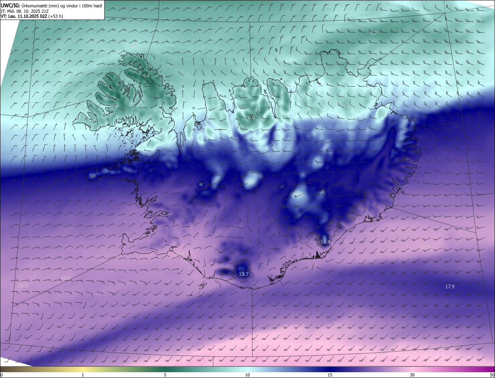Click the 'IT: Mið. 08. 10. 2025 21Z' line
The height and width of the screenshot is (378, 495).
coord(25,11)
